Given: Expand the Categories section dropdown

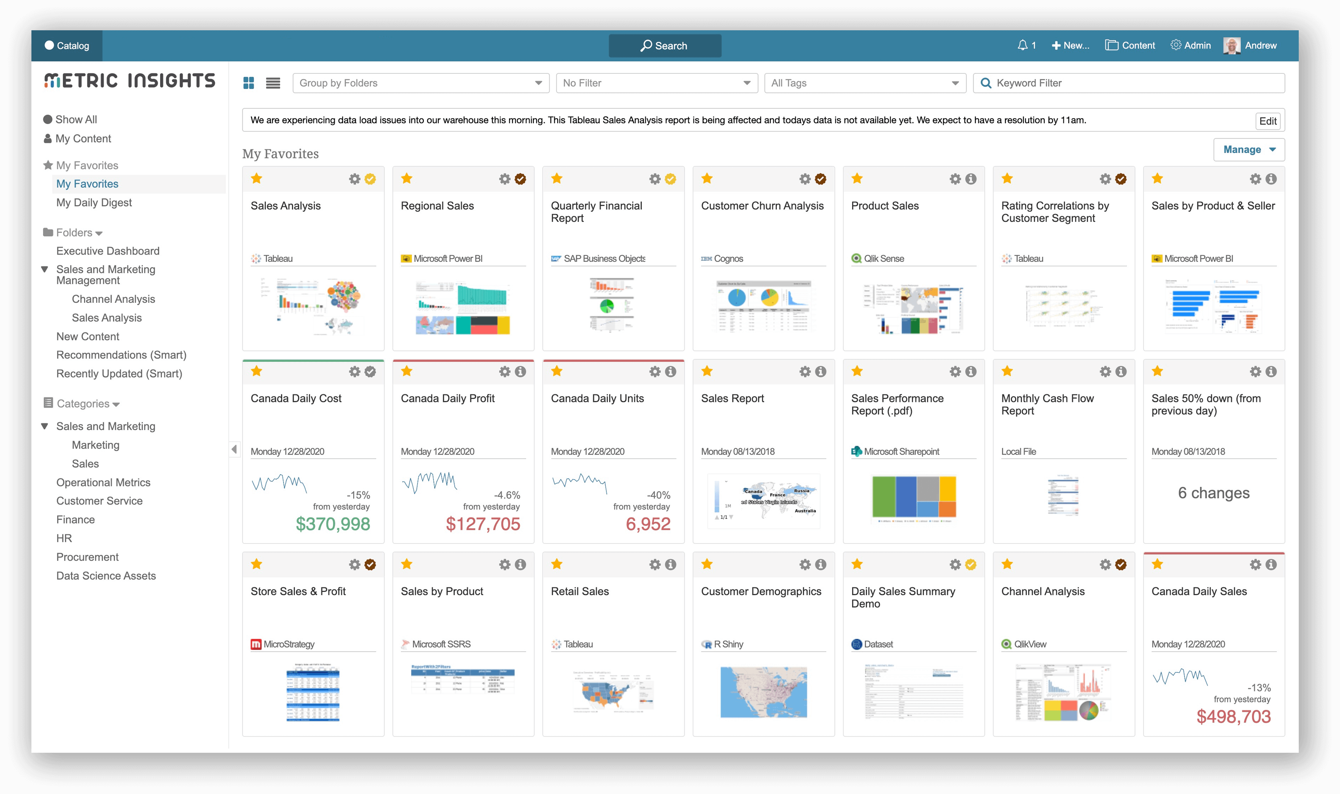Looking at the screenshot, I should coord(116,405).
